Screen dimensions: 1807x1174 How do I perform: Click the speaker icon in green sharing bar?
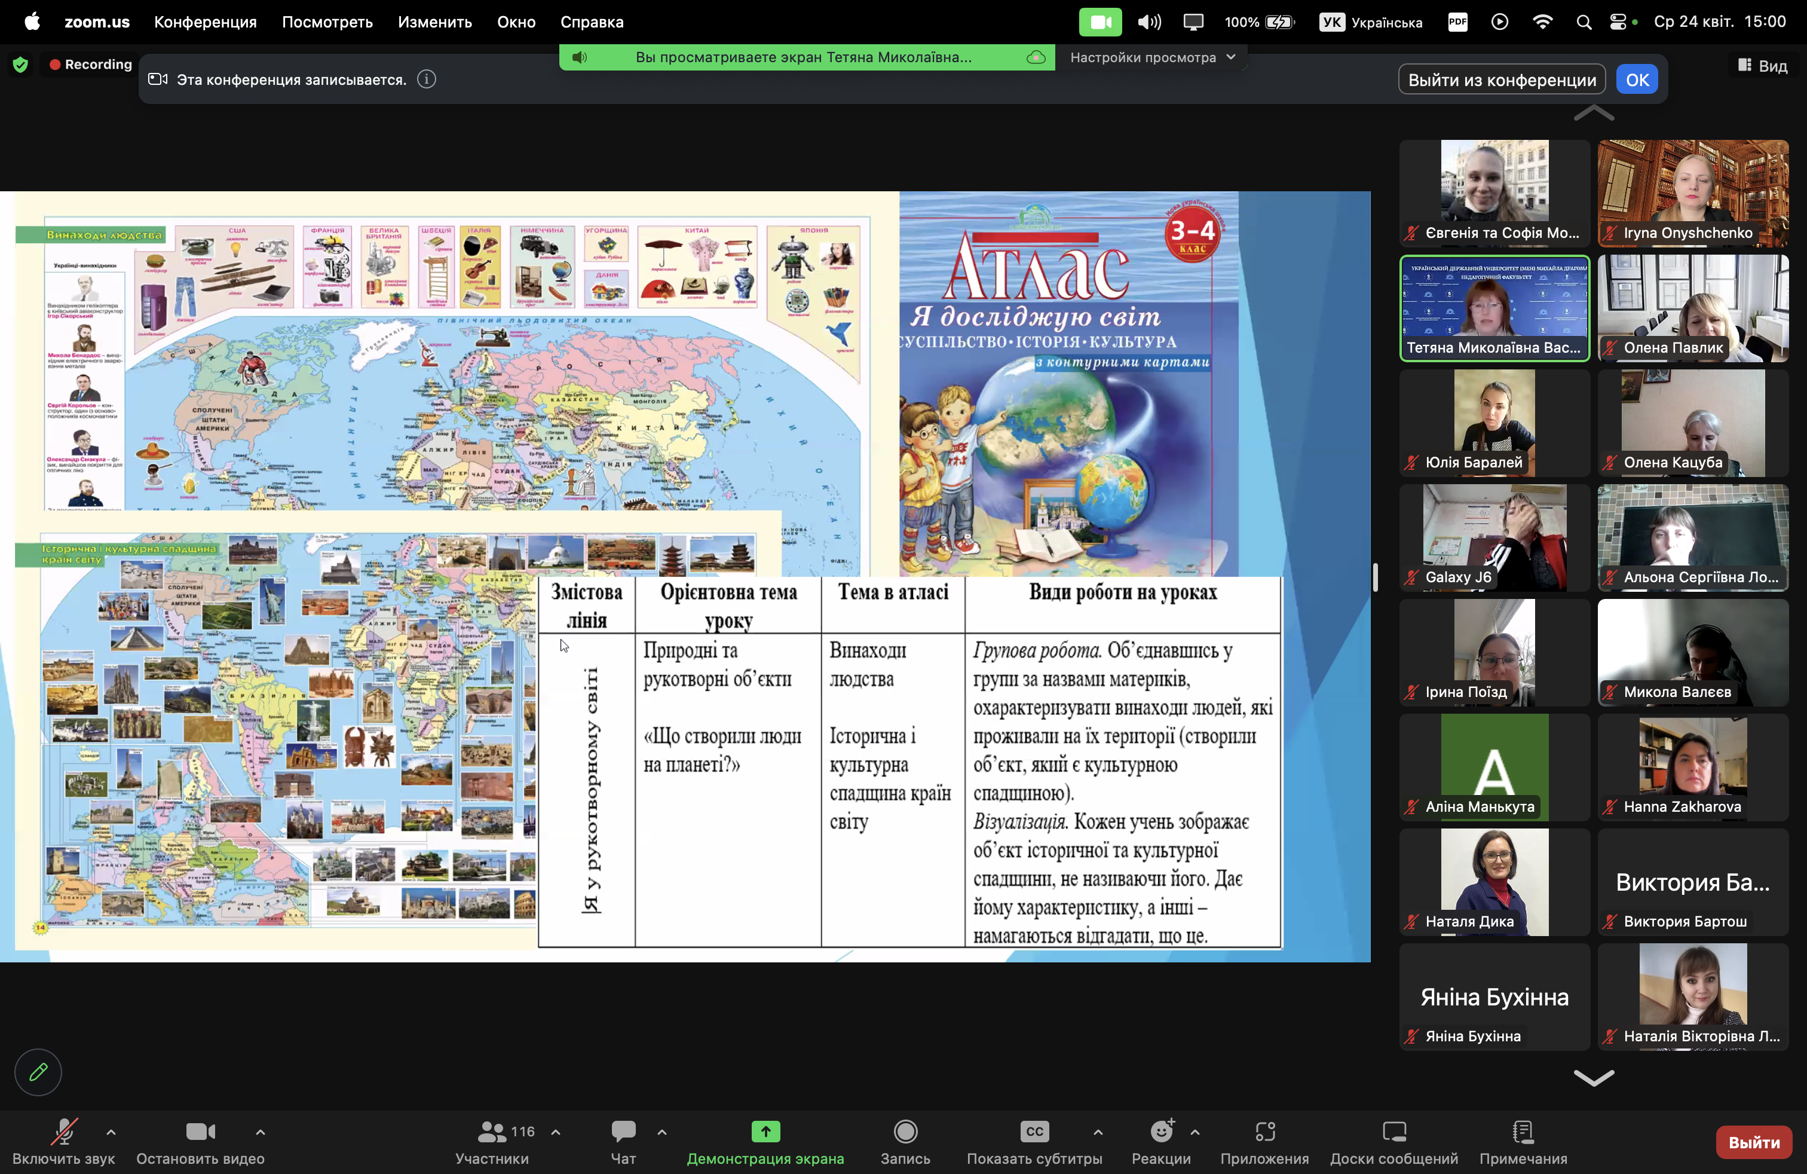coord(579,57)
